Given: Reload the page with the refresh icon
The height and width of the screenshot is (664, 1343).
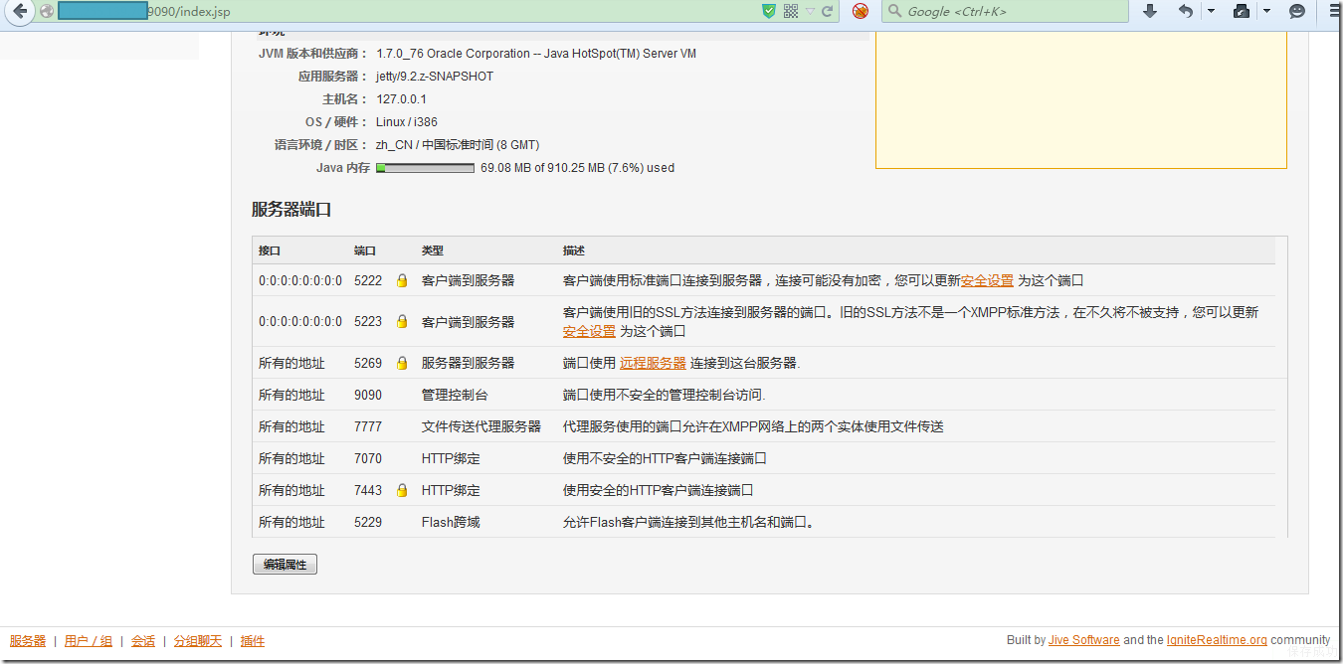Looking at the screenshot, I should pyautogui.click(x=827, y=11).
